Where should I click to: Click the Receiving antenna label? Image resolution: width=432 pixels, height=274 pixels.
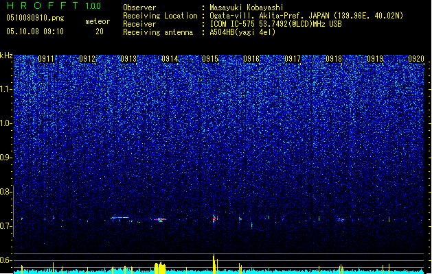pos(158,32)
